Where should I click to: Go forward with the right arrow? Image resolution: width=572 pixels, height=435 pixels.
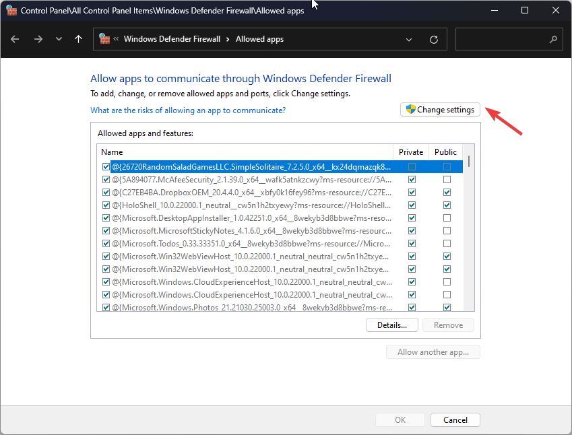[38, 39]
